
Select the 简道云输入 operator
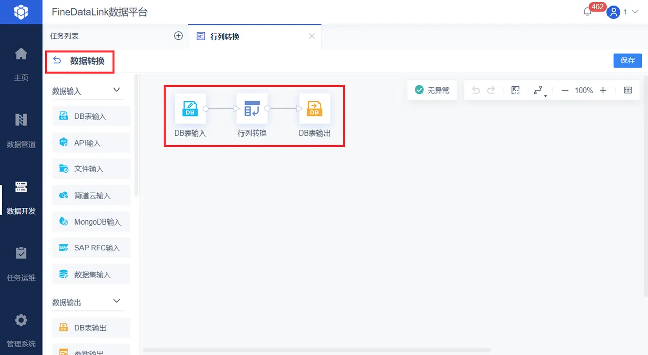click(91, 195)
